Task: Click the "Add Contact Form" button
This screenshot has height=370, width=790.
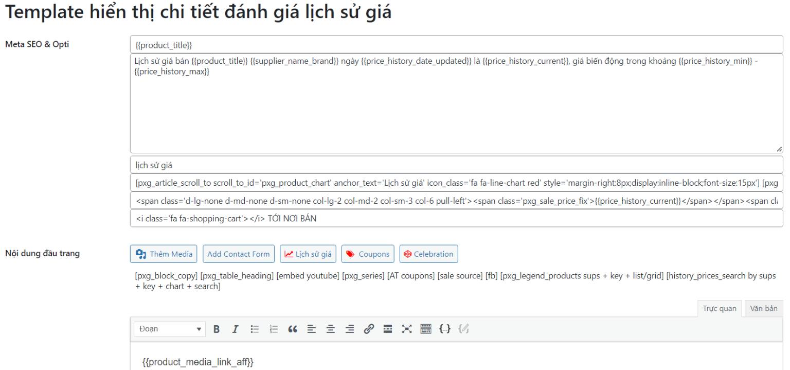Action: tap(239, 254)
